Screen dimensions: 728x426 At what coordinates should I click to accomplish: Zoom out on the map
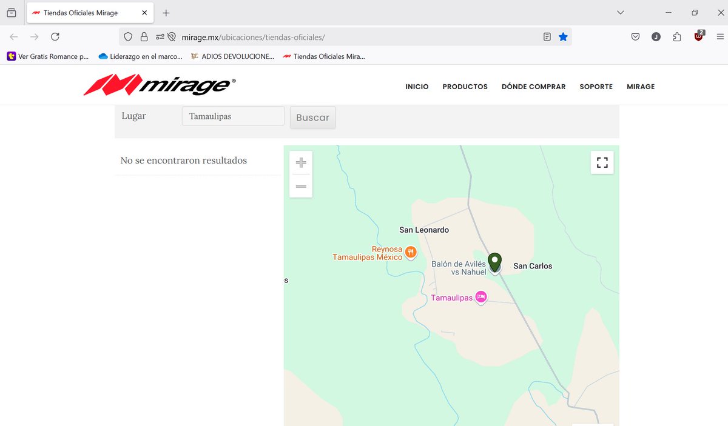point(301,186)
